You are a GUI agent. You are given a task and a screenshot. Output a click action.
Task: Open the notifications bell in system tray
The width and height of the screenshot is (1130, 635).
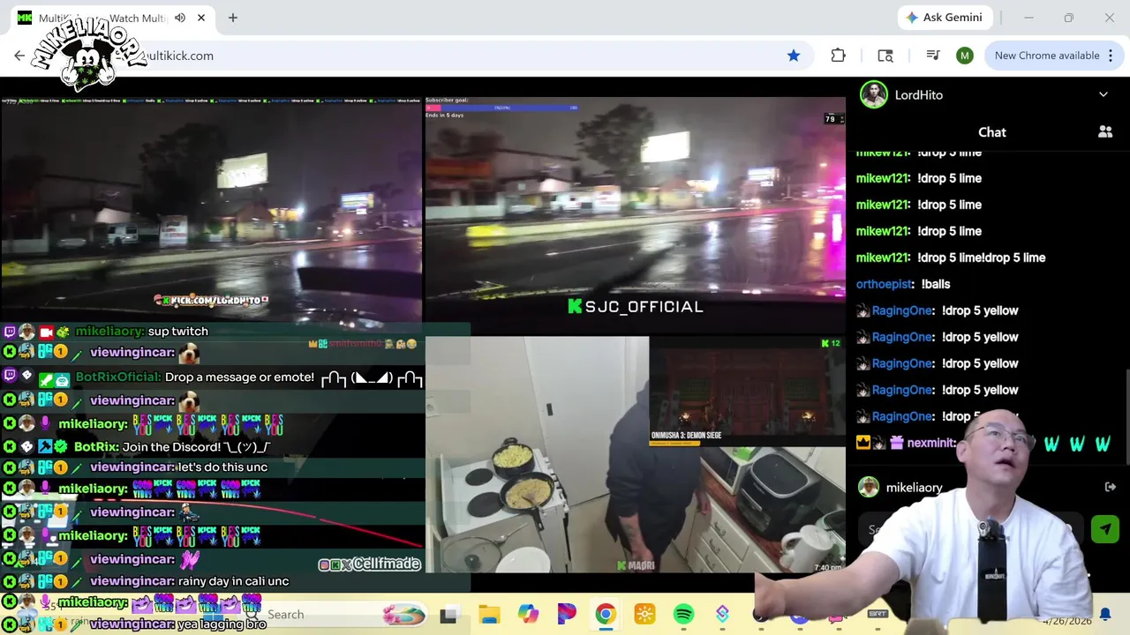1105,615
